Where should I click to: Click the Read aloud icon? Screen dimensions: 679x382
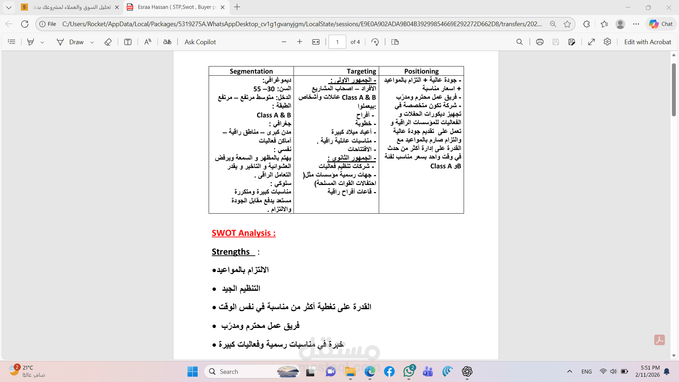click(x=148, y=42)
